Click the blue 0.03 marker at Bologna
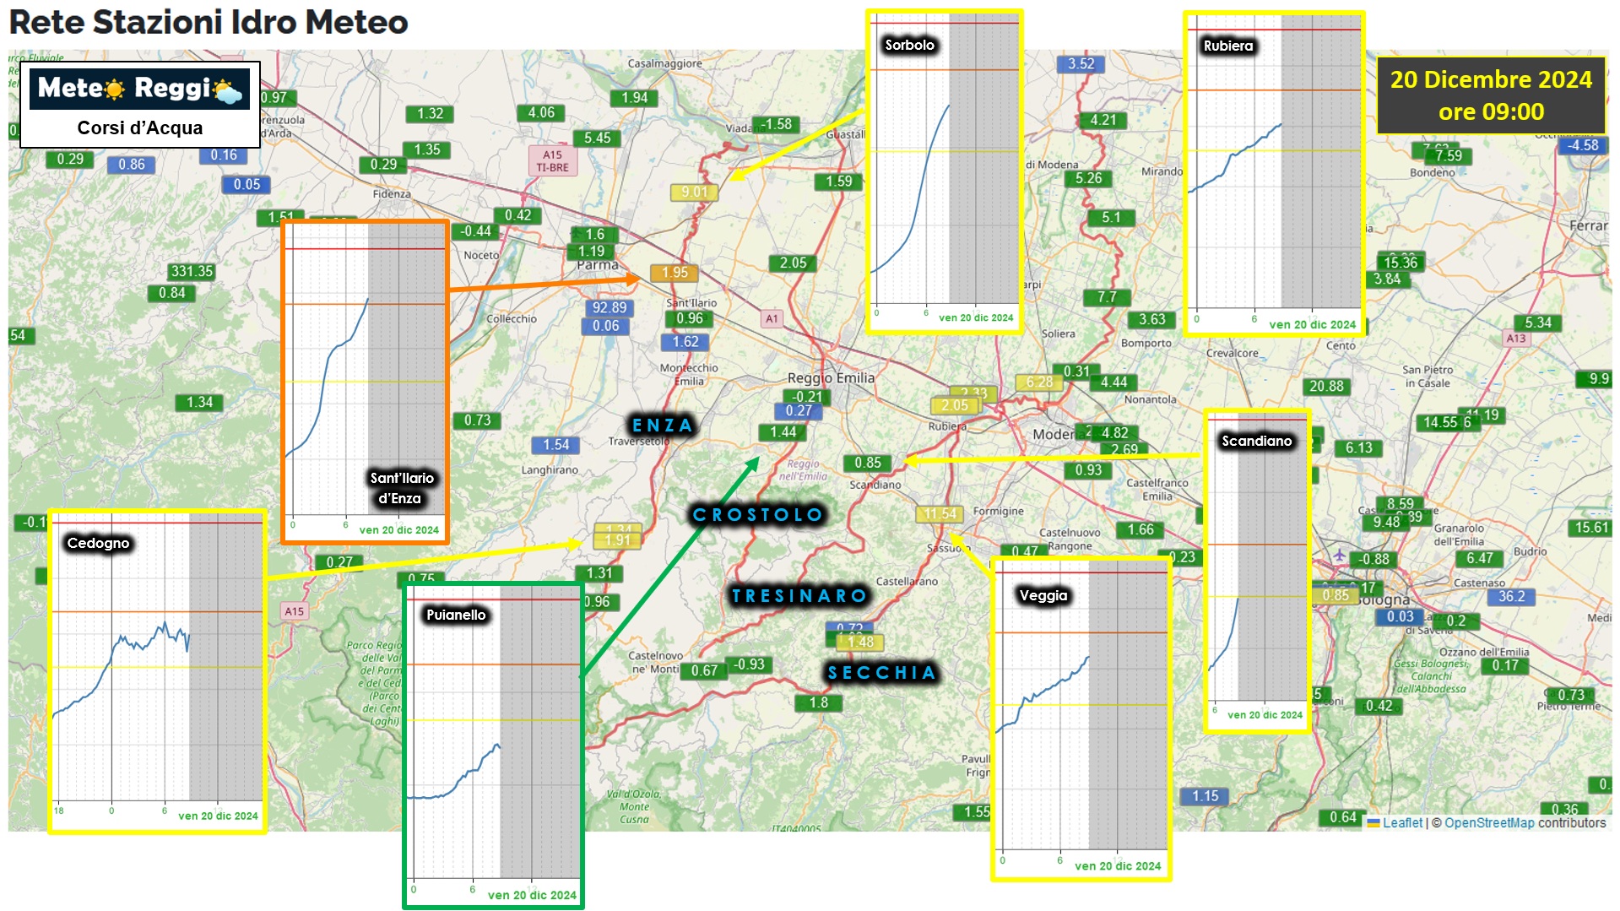 click(x=1400, y=617)
